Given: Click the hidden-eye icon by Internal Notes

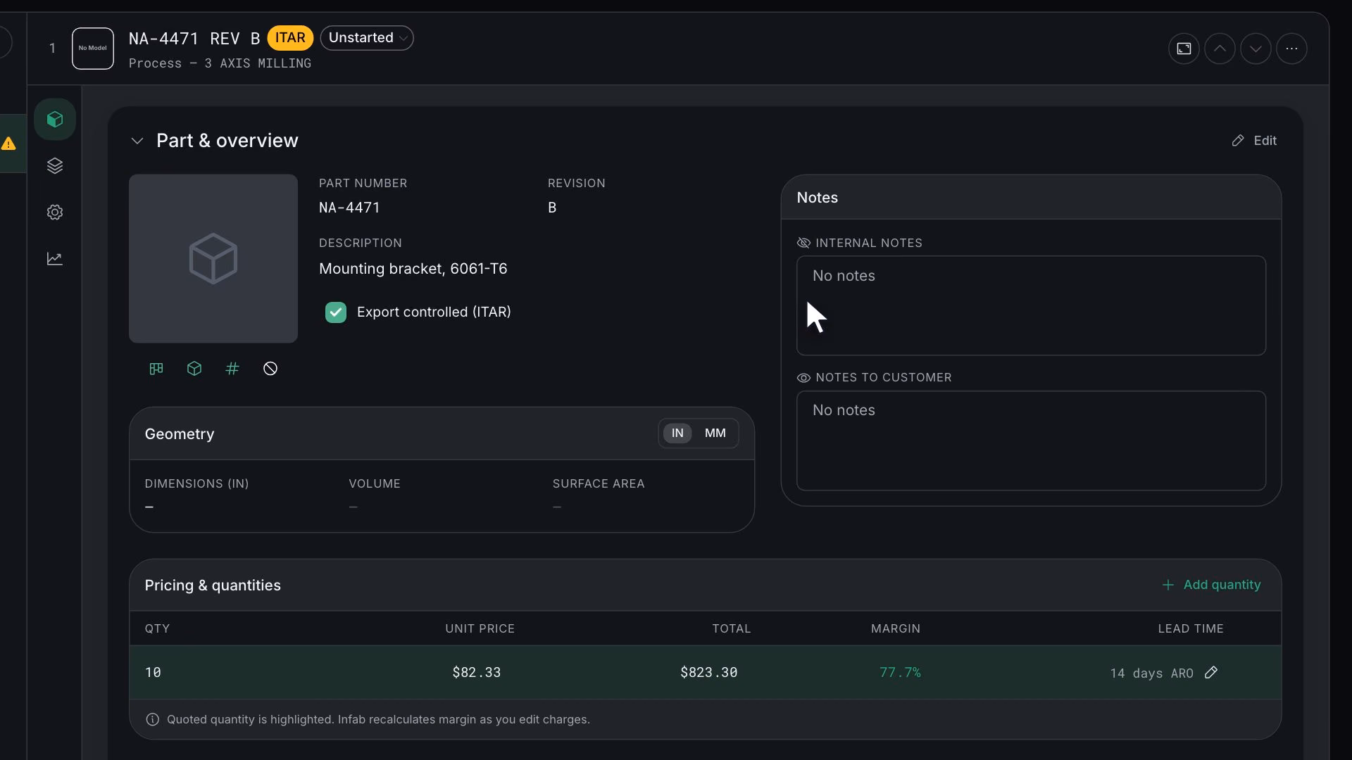Looking at the screenshot, I should 803,243.
